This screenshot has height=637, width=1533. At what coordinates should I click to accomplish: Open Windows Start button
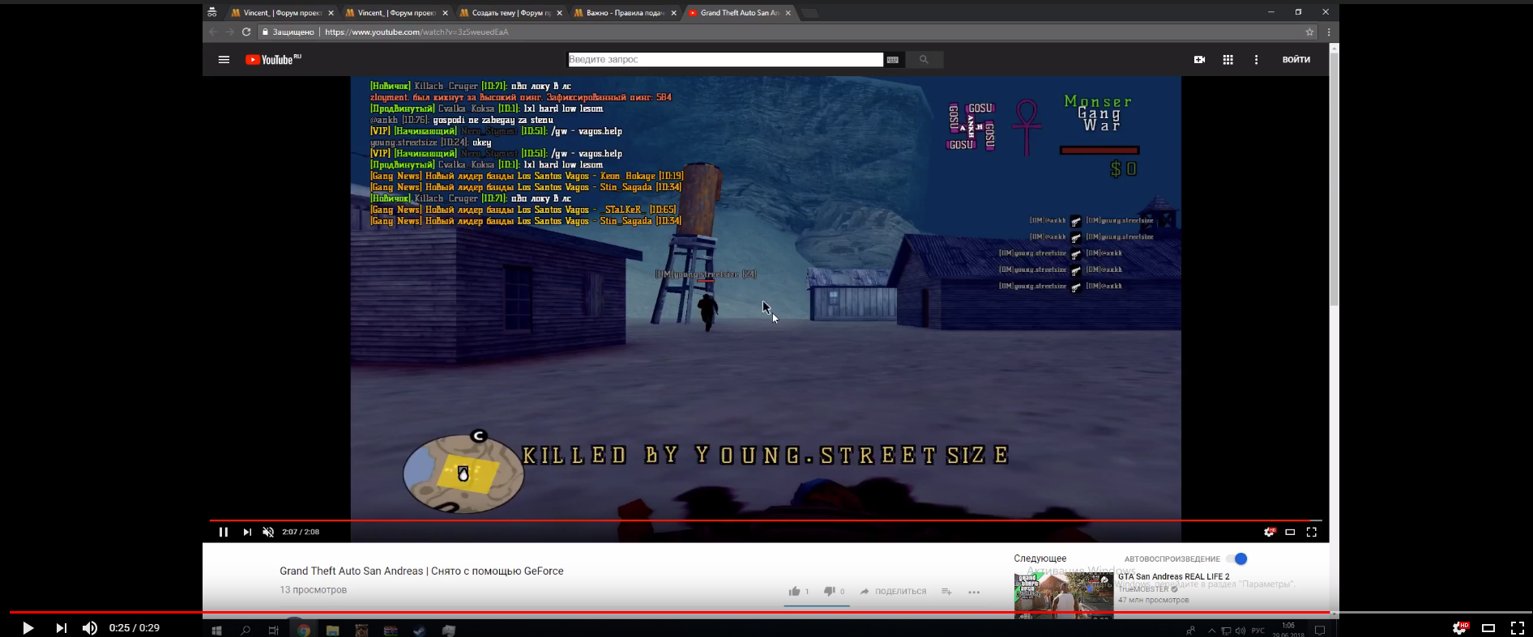pyautogui.click(x=216, y=630)
